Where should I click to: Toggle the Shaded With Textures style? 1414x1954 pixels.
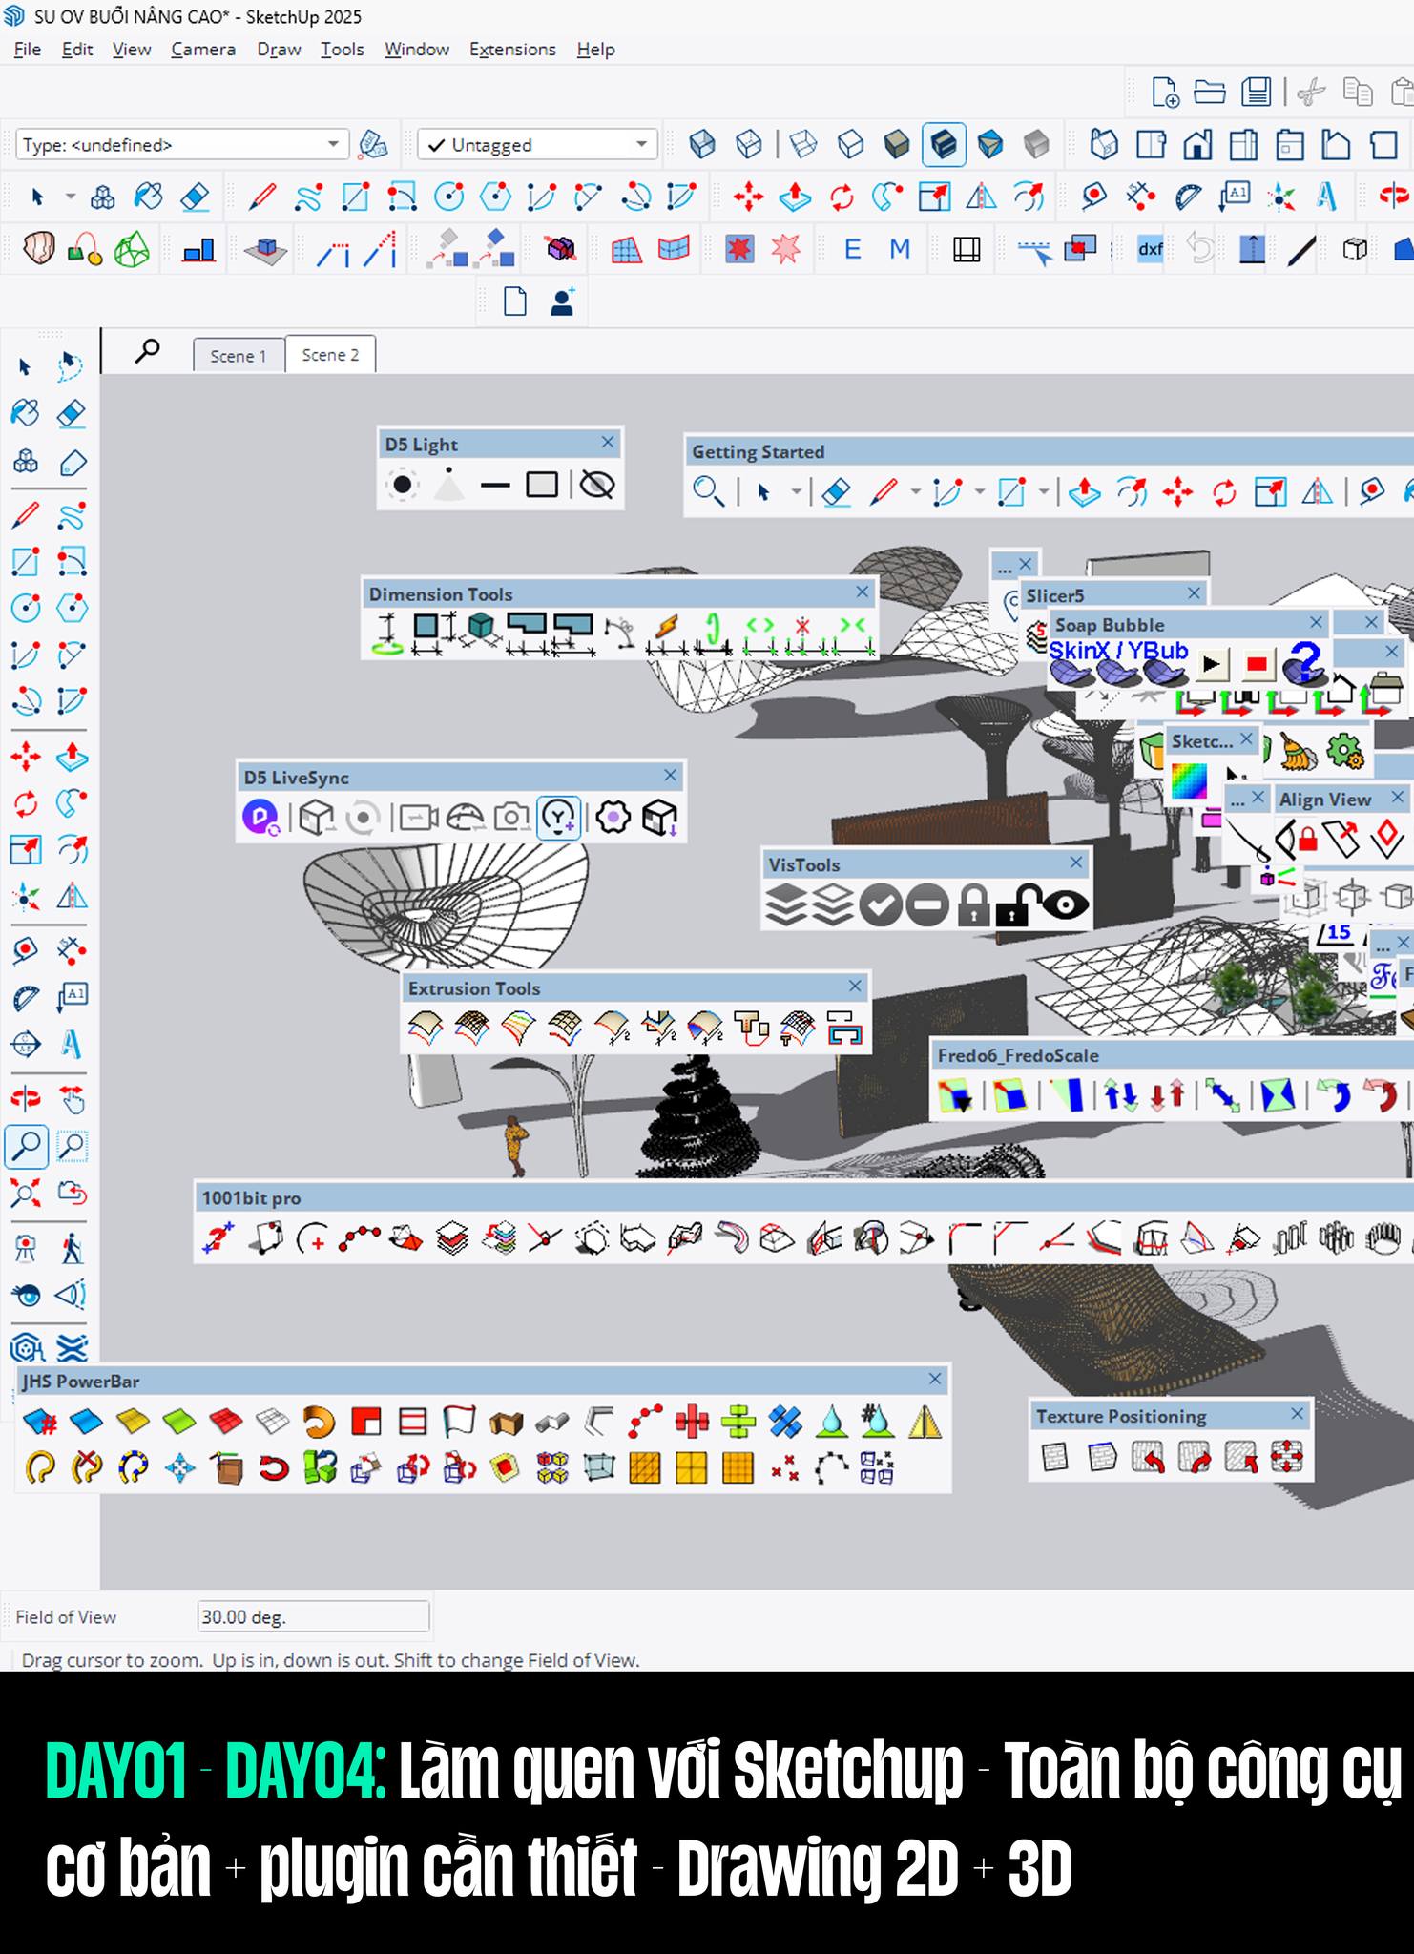pos(944,145)
